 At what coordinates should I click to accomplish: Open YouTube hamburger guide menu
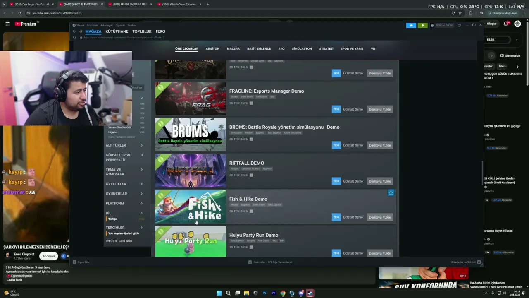[x=7, y=24]
